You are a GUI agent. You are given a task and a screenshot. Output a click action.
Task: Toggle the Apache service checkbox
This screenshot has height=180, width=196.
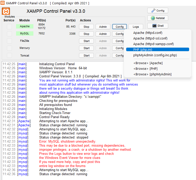[x=9, y=26]
